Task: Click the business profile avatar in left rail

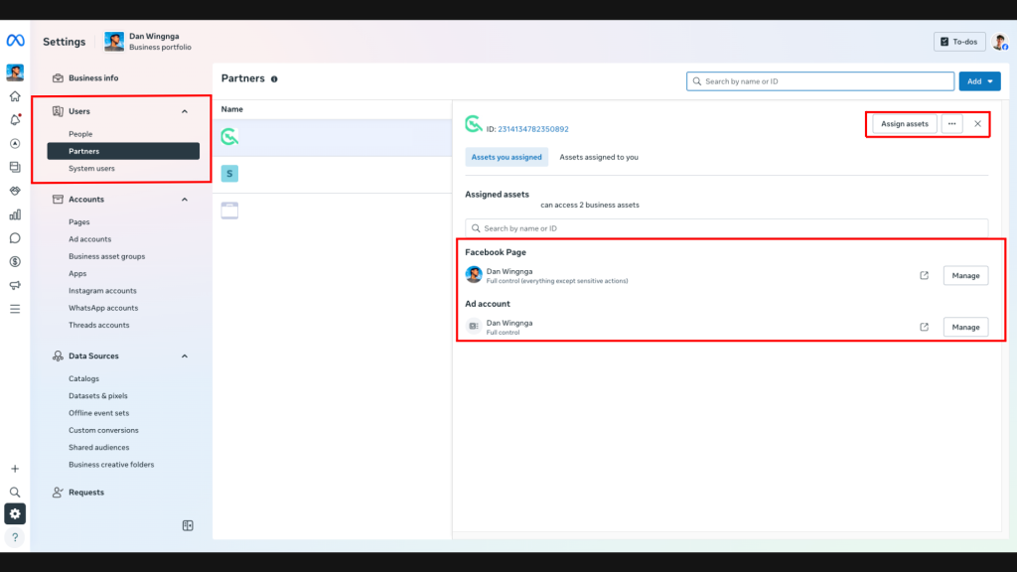Action: (x=15, y=71)
